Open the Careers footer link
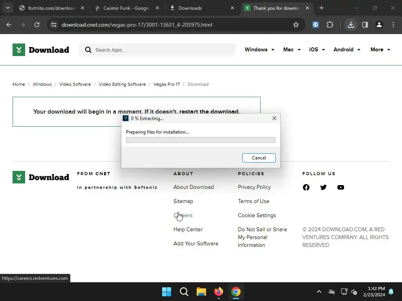Screen dimensions: 402x301 (x=183, y=215)
